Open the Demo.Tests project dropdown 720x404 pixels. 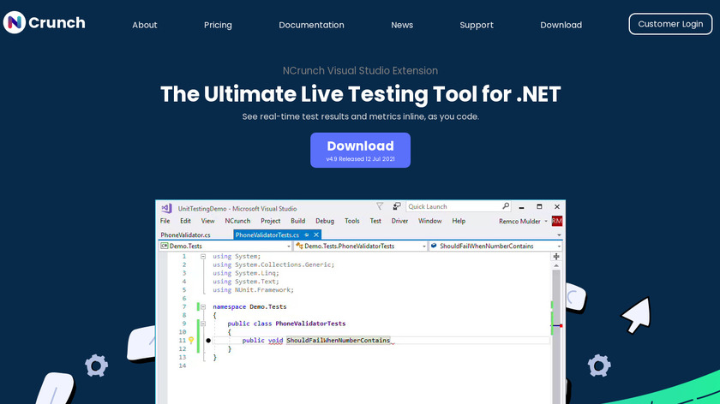(x=225, y=247)
